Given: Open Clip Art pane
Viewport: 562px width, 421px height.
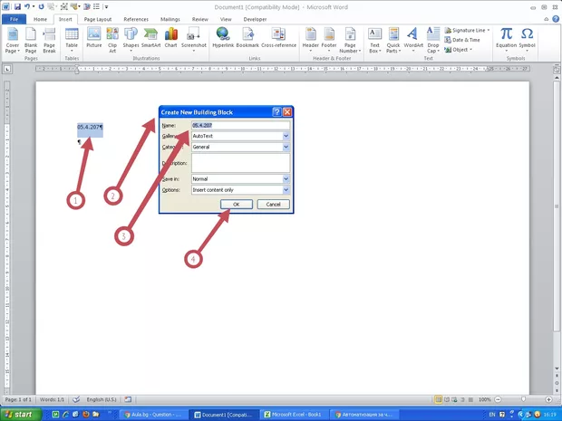Looking at the screenshot, I should (112, 40).
